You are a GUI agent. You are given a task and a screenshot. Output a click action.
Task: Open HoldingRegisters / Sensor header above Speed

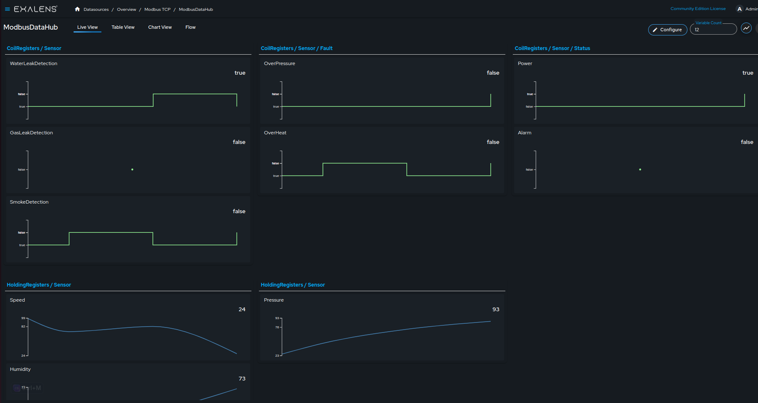pyautogui.click(x=39, y=285)
